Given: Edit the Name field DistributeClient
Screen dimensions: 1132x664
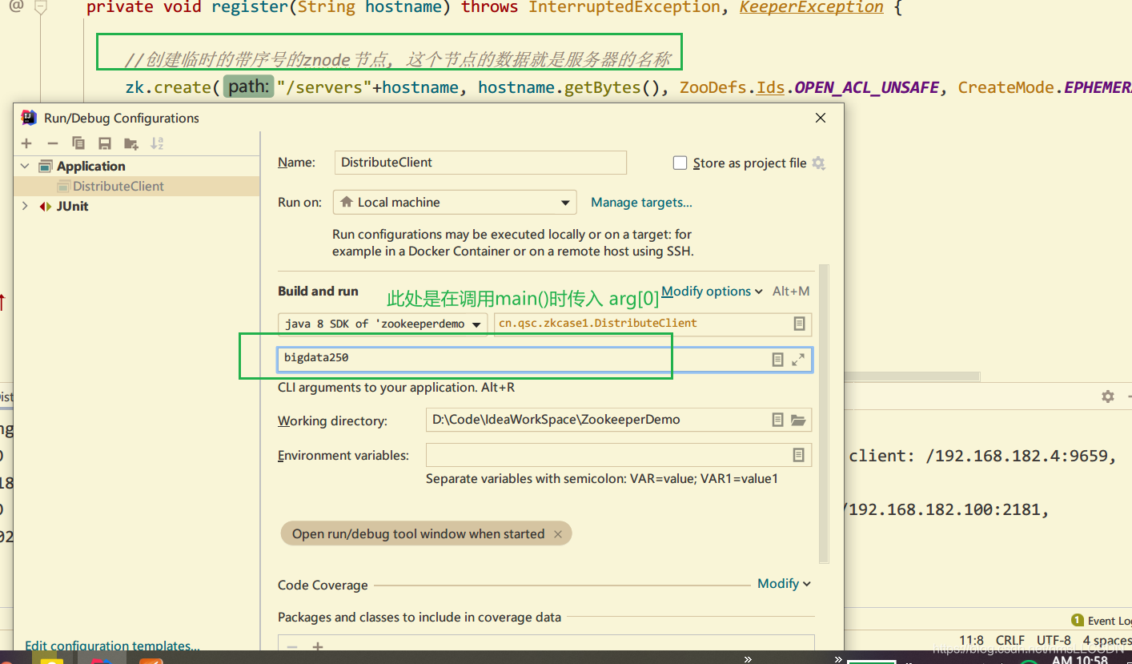Looking at the screenshot, I should 480,162.
